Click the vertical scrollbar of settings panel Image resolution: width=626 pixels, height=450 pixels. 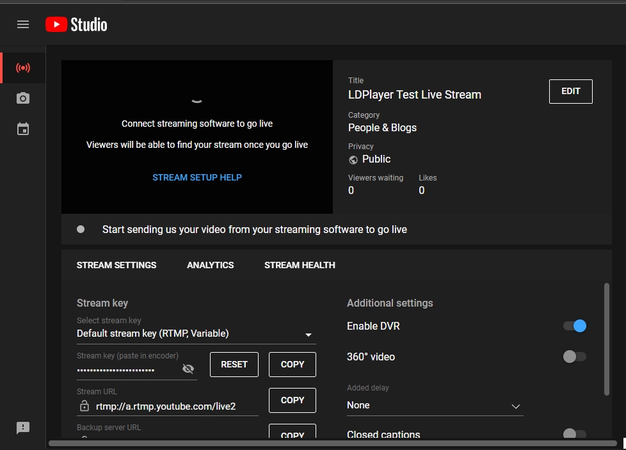pyautogui.click(x=606, y=339)
